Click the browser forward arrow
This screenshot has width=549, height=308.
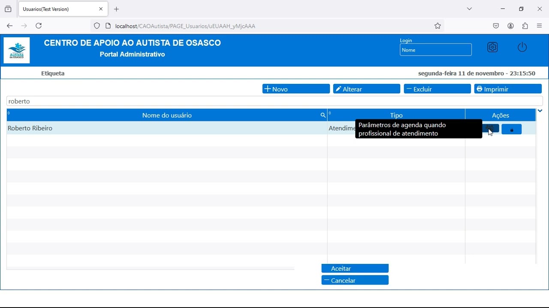tap(24, 26)
